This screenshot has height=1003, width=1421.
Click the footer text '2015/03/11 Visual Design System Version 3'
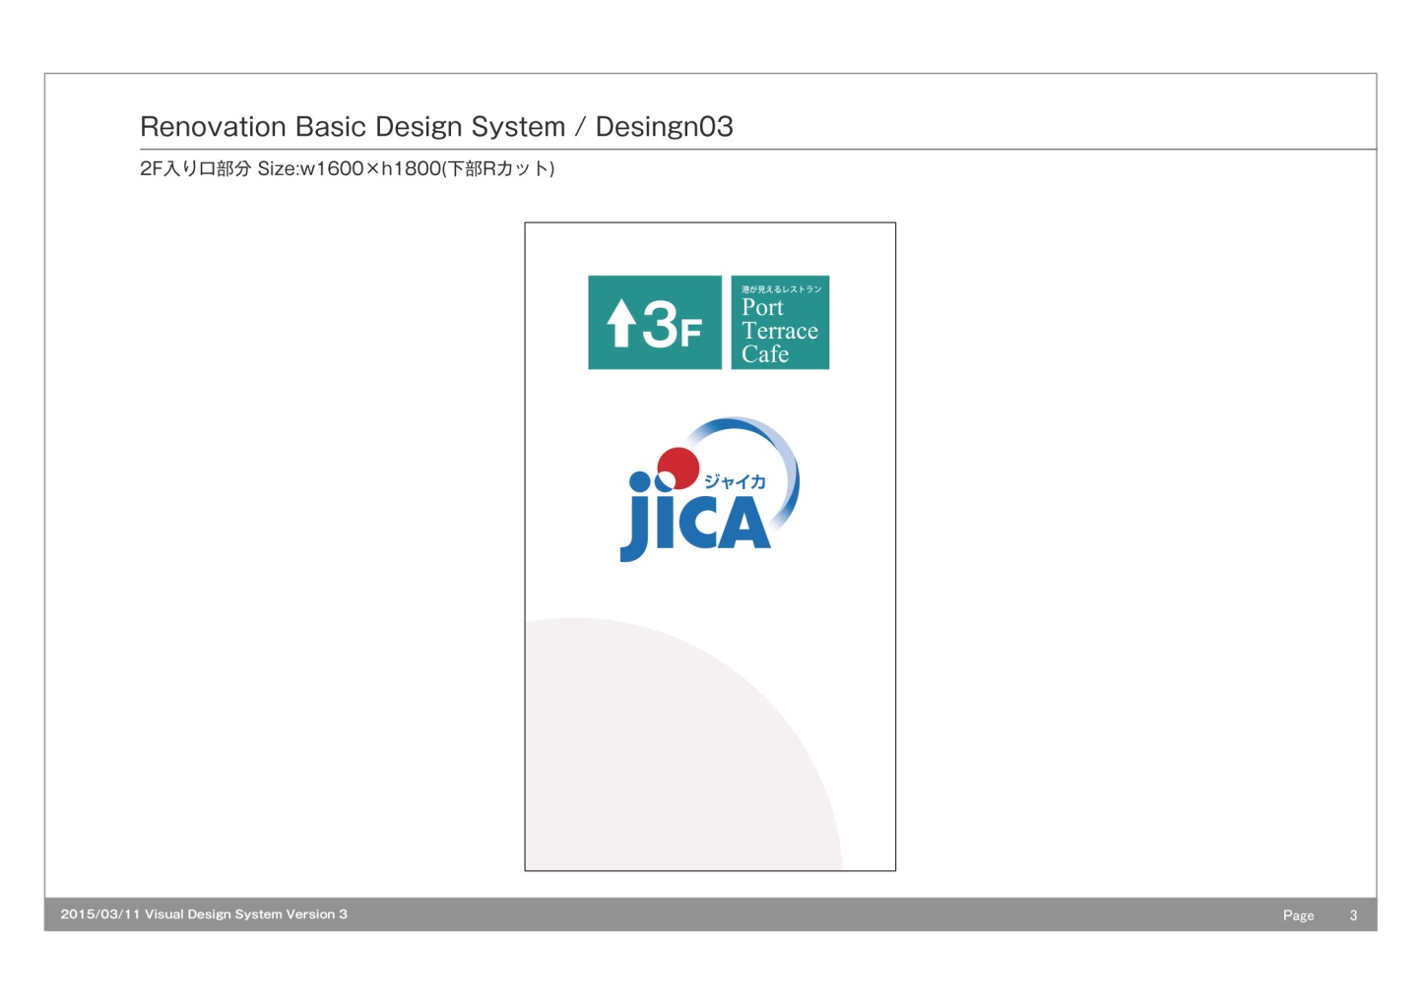(x=204, y=914)
